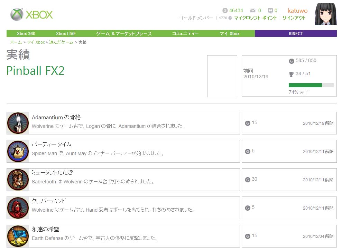Click the Spider-Man Aunt May description

coord(98,153)
